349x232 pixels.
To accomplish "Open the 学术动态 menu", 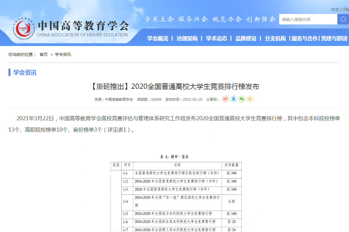I will (216, 38).
